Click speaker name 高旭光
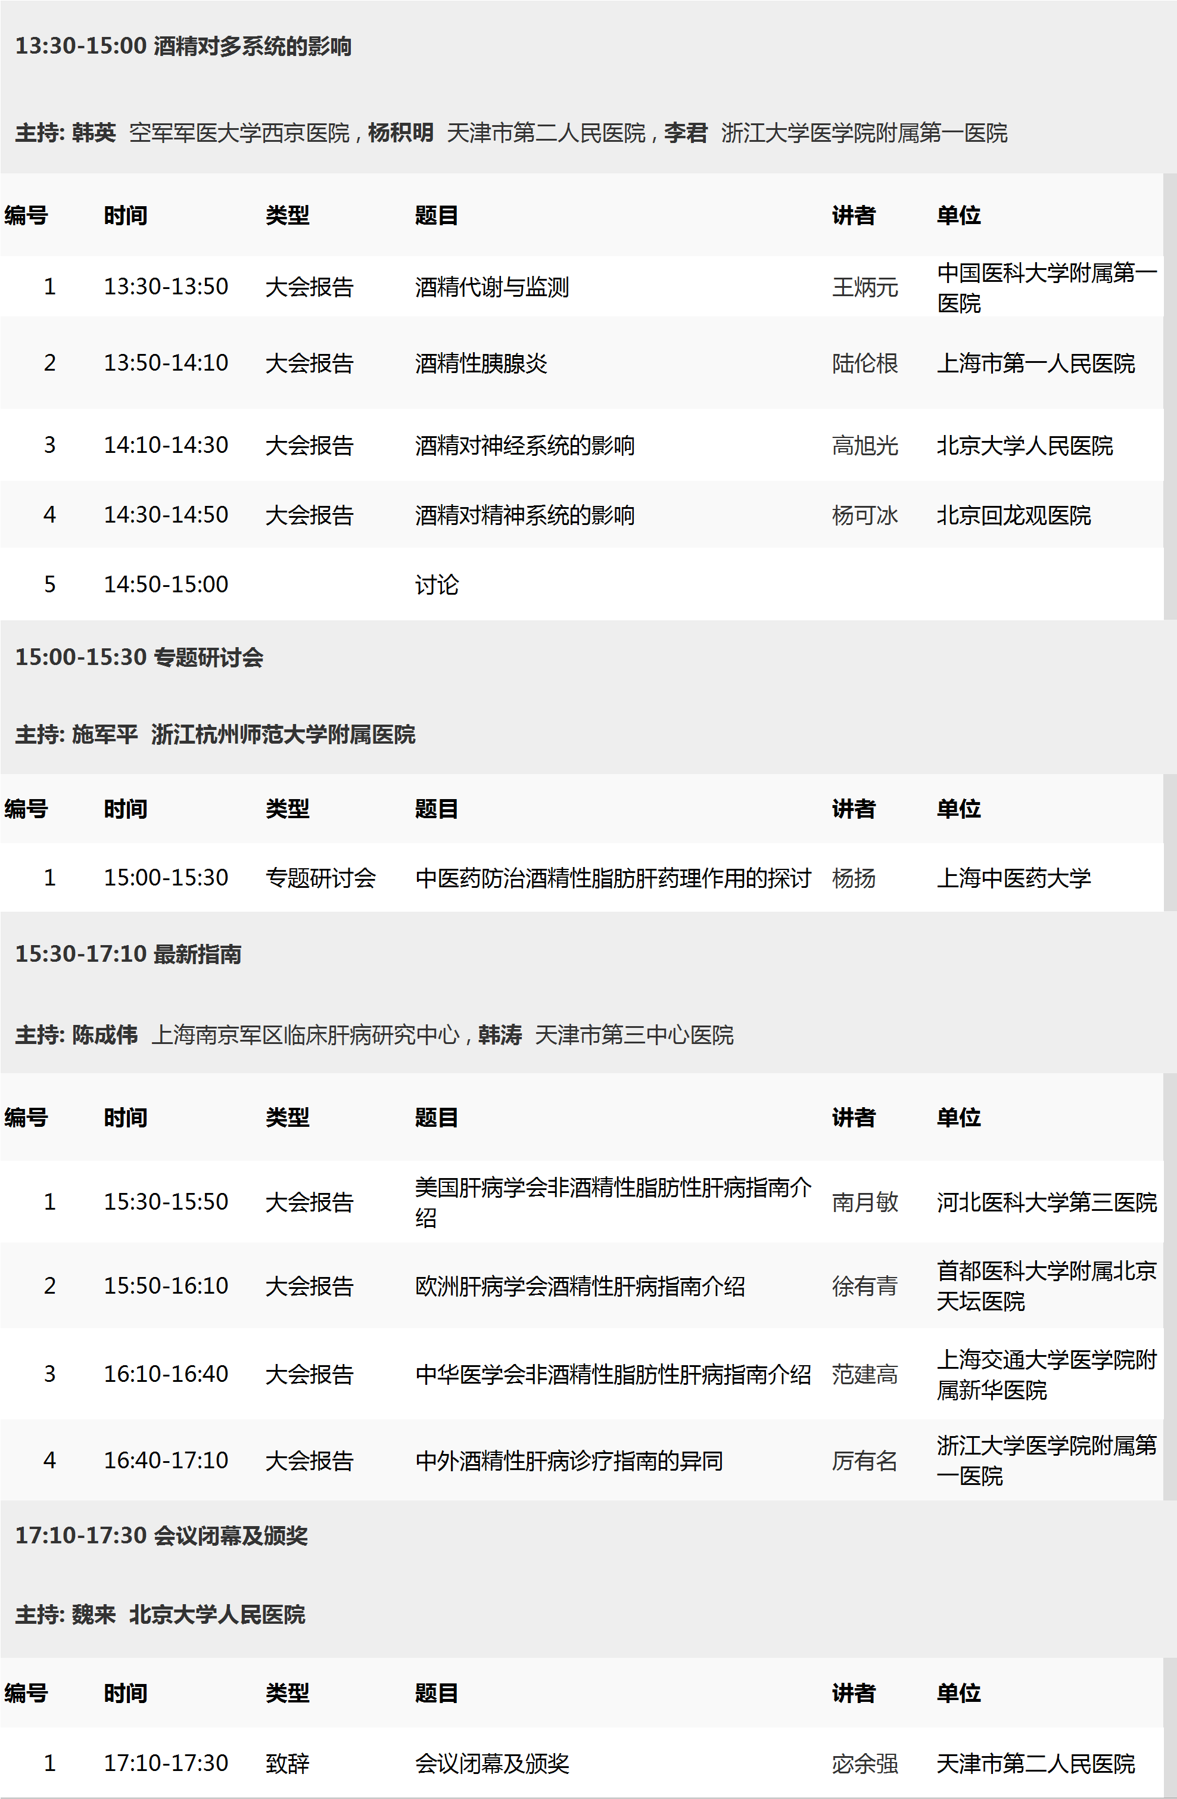The image size is (1177, 1799). [865, 445]
